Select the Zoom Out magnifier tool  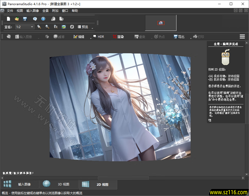pos(48,26)
